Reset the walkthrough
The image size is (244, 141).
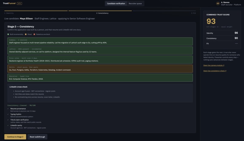[37, 137]
